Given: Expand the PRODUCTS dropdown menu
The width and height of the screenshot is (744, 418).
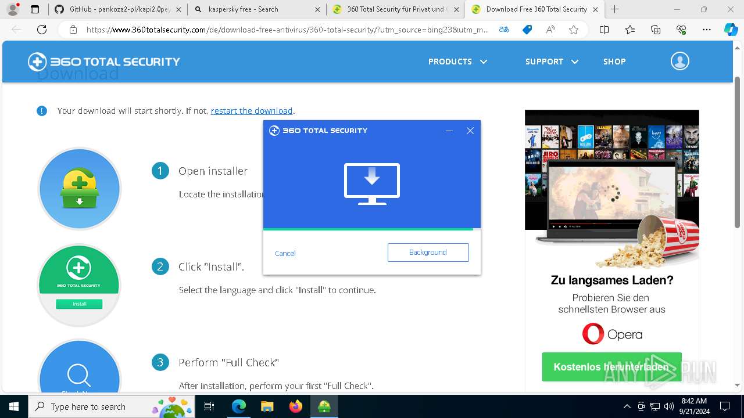Looking at the screenshot, I should pyautogui.click(x=457, y=62).
